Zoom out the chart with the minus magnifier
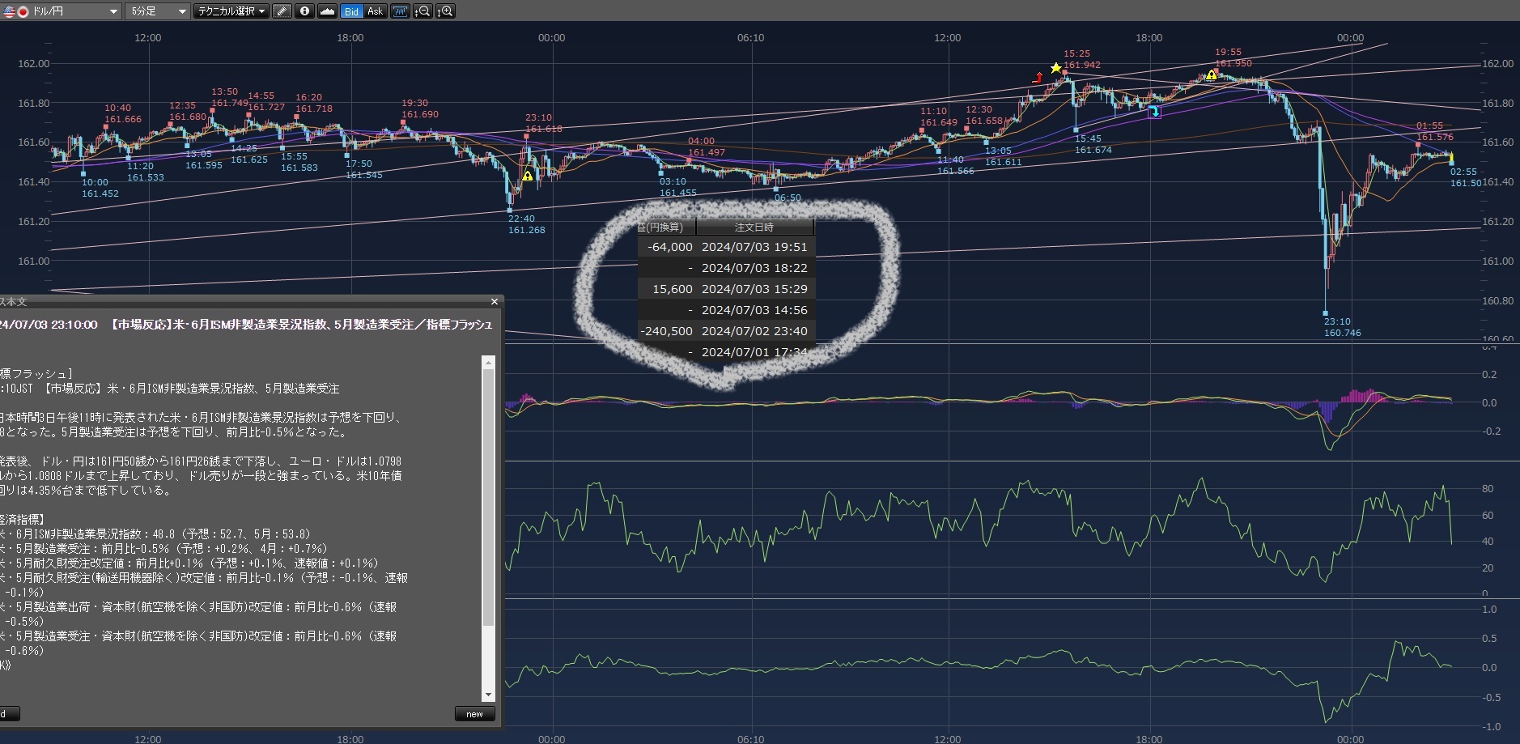 click(x=422, y=11)
